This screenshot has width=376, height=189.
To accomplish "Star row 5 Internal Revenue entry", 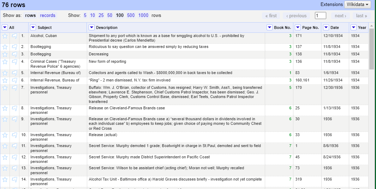I will 5,73.
